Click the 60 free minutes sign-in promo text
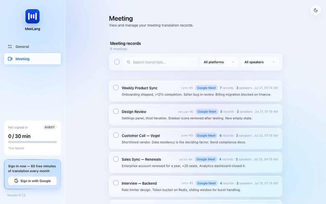The image size is (326, 204). tap(32, 168)
